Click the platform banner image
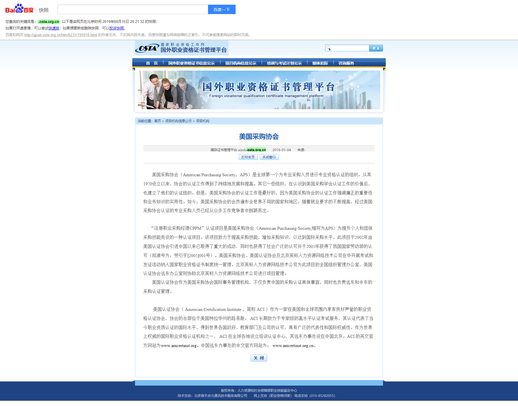518x406 pixels. (259, 90)
